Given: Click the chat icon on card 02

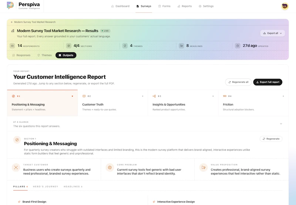Looking at the screenshot, I should (84, 96).
